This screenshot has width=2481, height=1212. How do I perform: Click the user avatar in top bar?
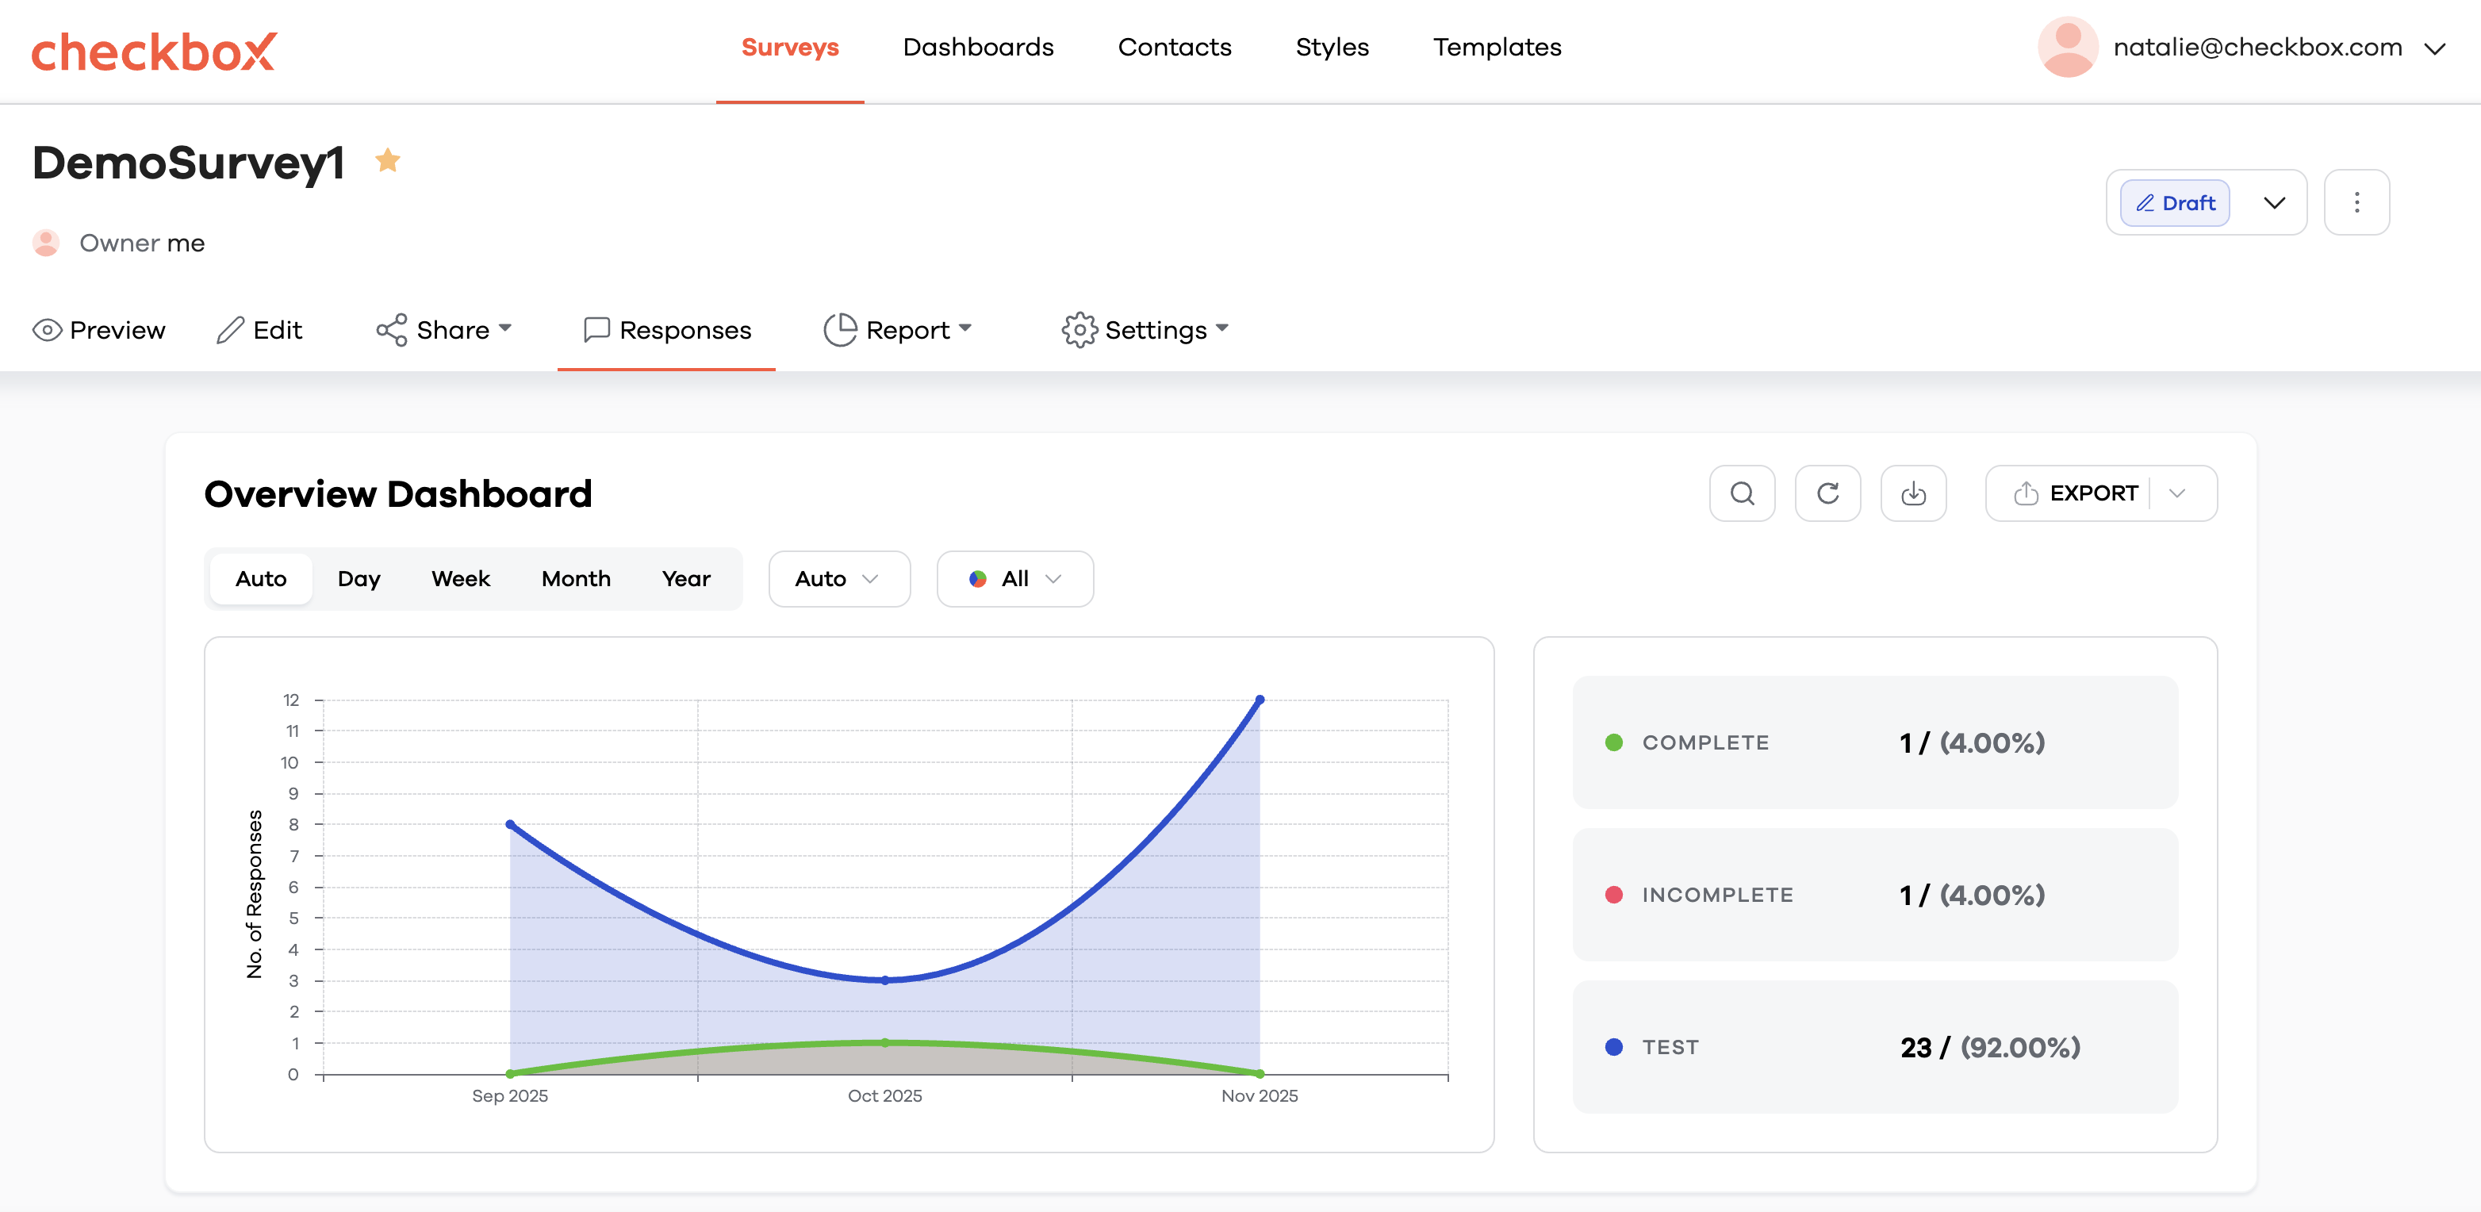coord(2067,48)
